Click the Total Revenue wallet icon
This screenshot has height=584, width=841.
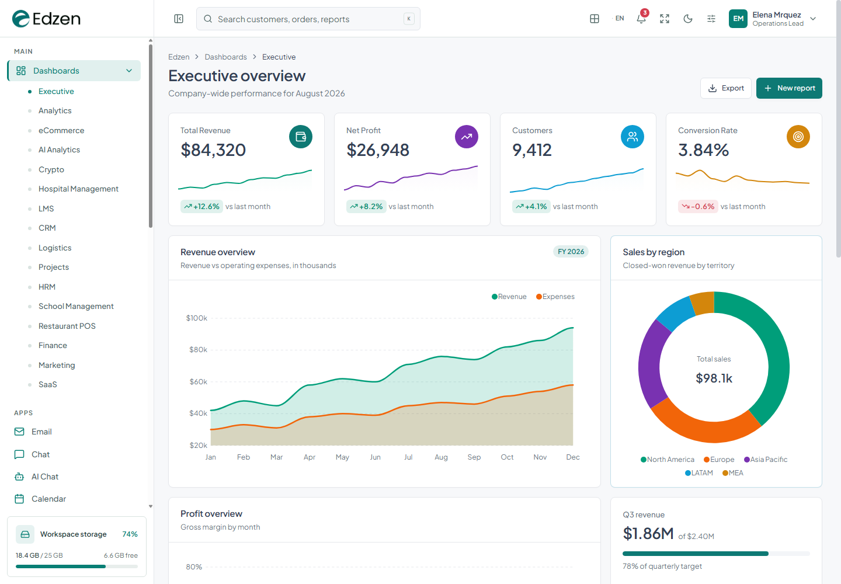[x=301, y=137]
